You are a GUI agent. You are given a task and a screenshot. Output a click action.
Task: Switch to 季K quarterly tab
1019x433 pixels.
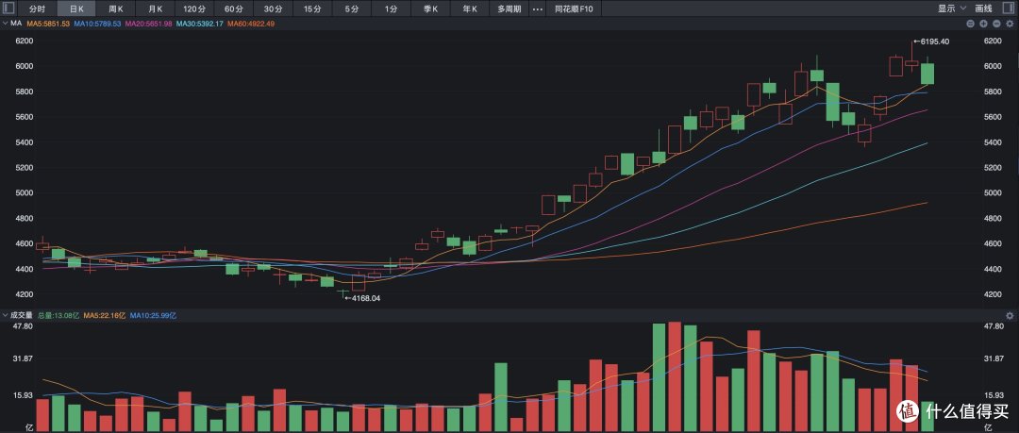[x=430, y=8]
